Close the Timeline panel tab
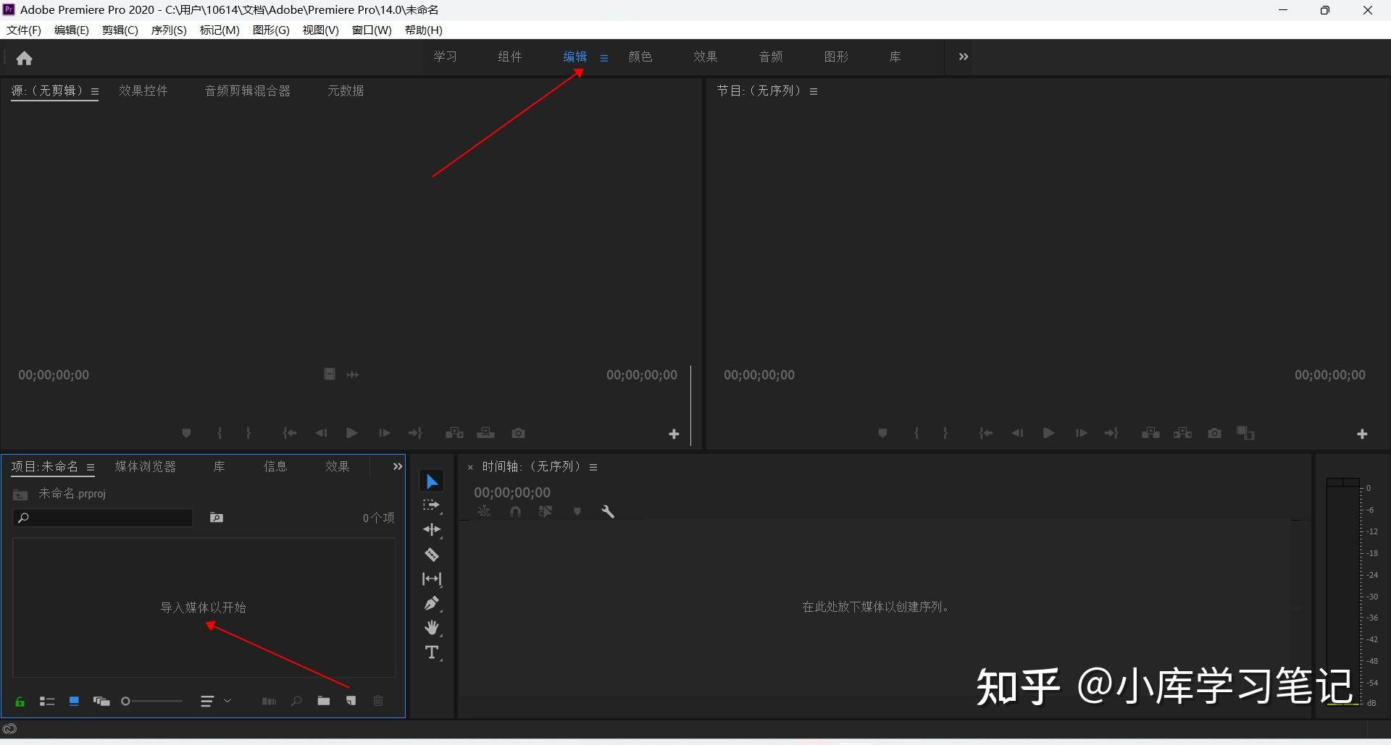Image resolution: width=1391 pixels, height=745 pixels. [470, 468]
